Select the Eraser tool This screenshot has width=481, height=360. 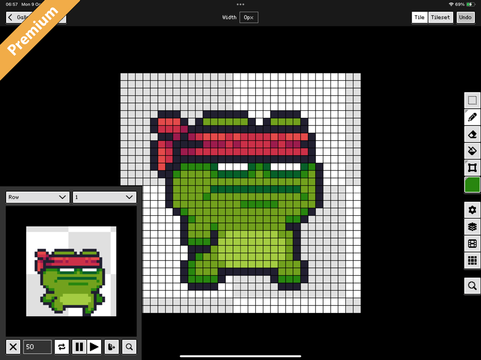click(472, 134)
